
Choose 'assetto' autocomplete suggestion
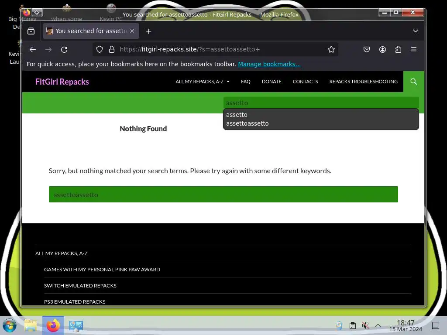click(x=321, y=115)
